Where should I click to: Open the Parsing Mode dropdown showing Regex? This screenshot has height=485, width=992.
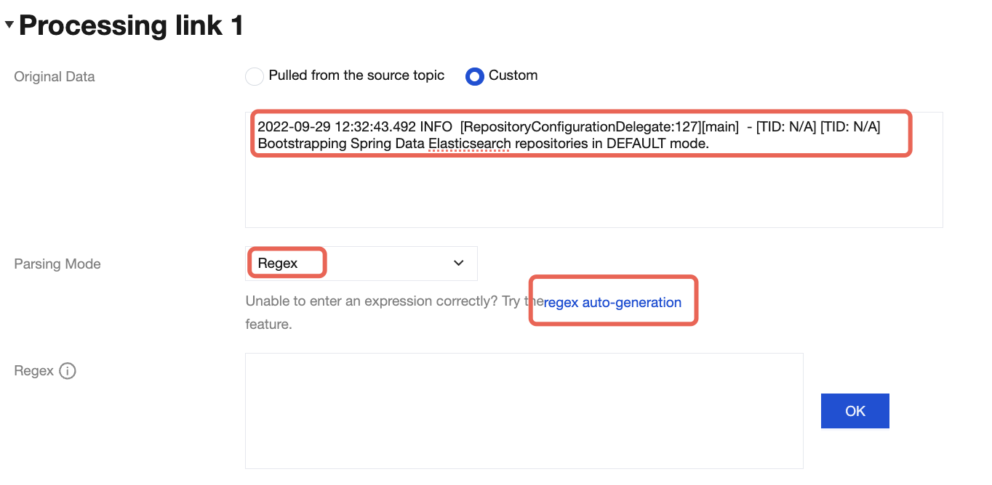pyautogui.click(x=361, y=264)
